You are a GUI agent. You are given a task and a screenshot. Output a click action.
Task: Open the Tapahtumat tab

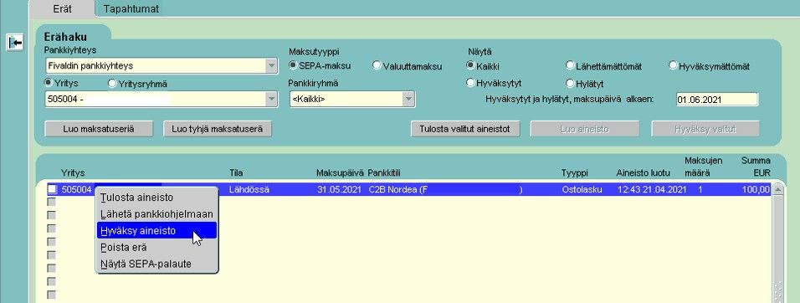point(131,8)
